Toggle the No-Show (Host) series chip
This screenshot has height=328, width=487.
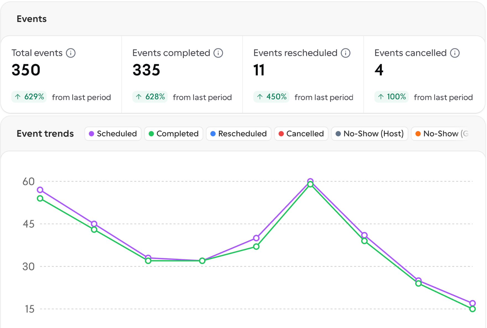pyautogui.click(x=370, y=134)
